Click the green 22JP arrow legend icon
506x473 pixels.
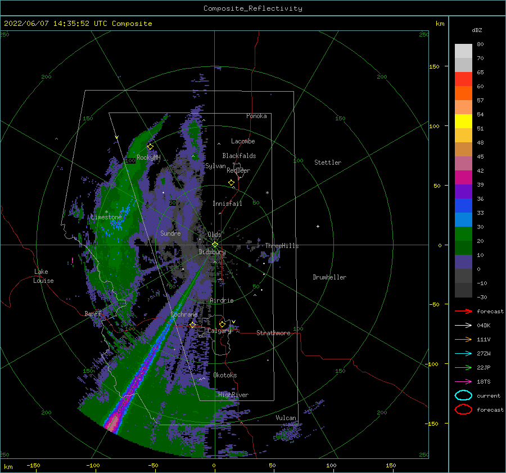click(x=463, y=367)
